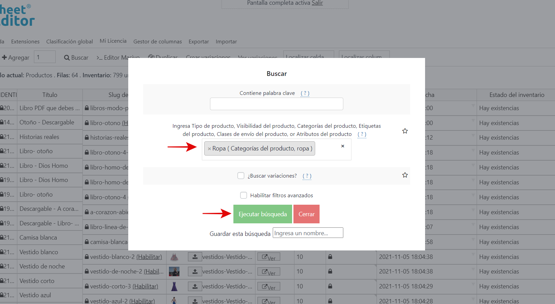Click the save-search name input

308,233
